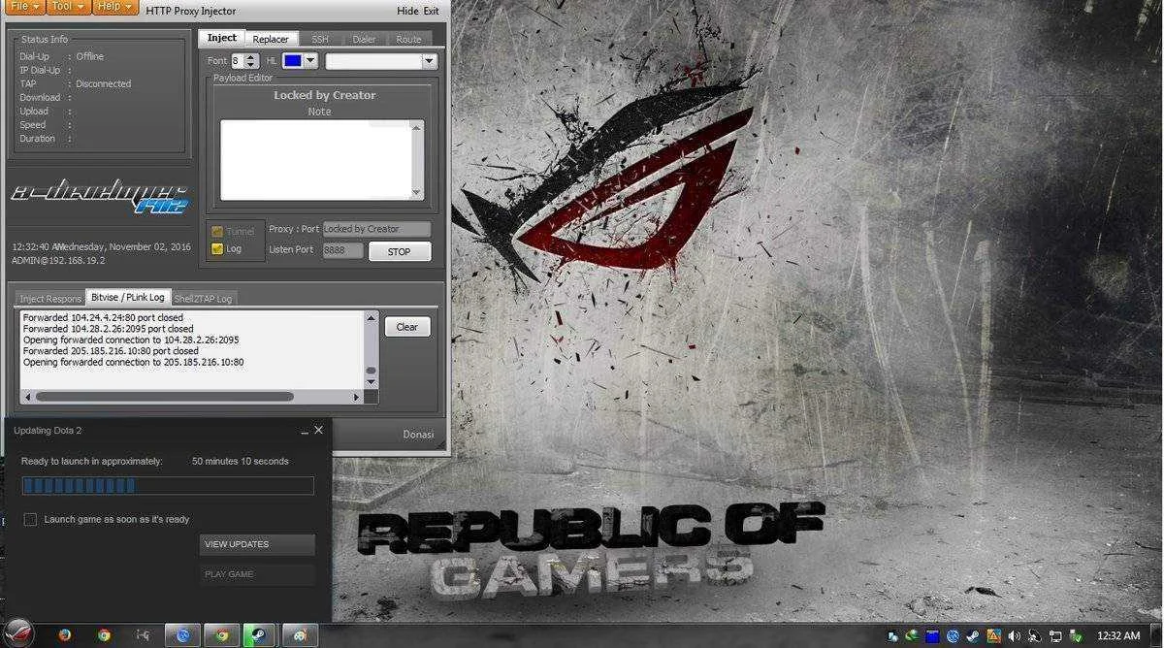This screenshot has width=1164, height=648.
Task: Click the log's left scroll arrow
Action: tap(26, 397)
